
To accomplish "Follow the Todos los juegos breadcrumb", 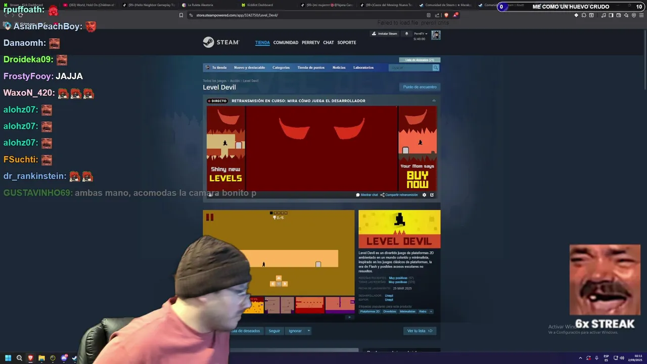I will (x=215, y=81).
